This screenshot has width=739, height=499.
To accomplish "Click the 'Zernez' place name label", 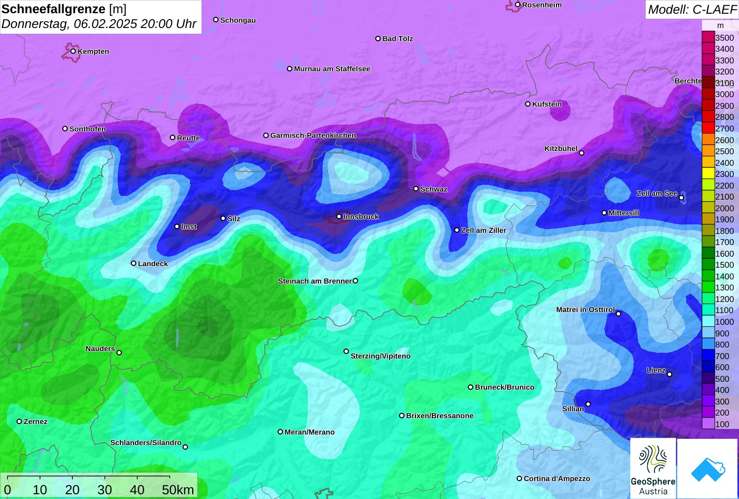I will point(35,421).
